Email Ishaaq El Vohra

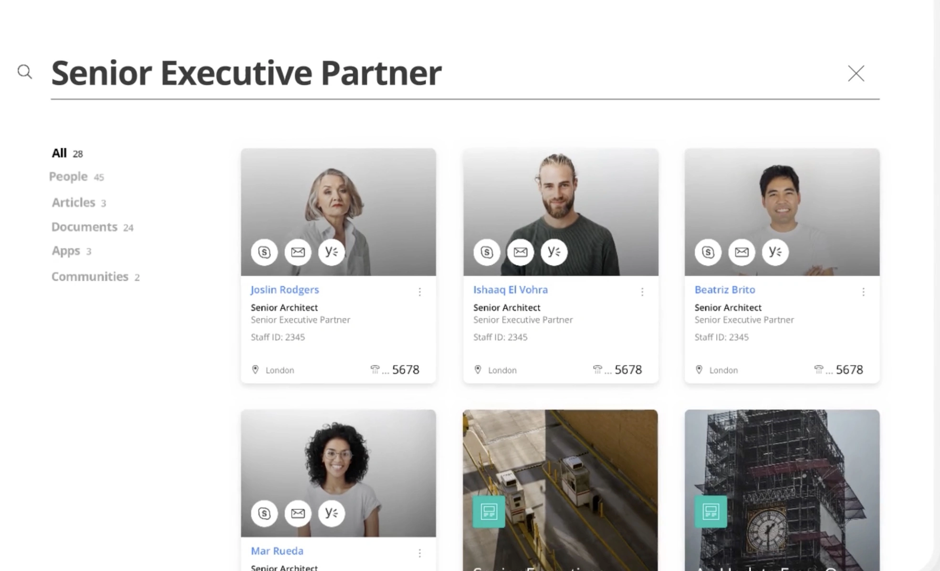(x=520, y=252)
